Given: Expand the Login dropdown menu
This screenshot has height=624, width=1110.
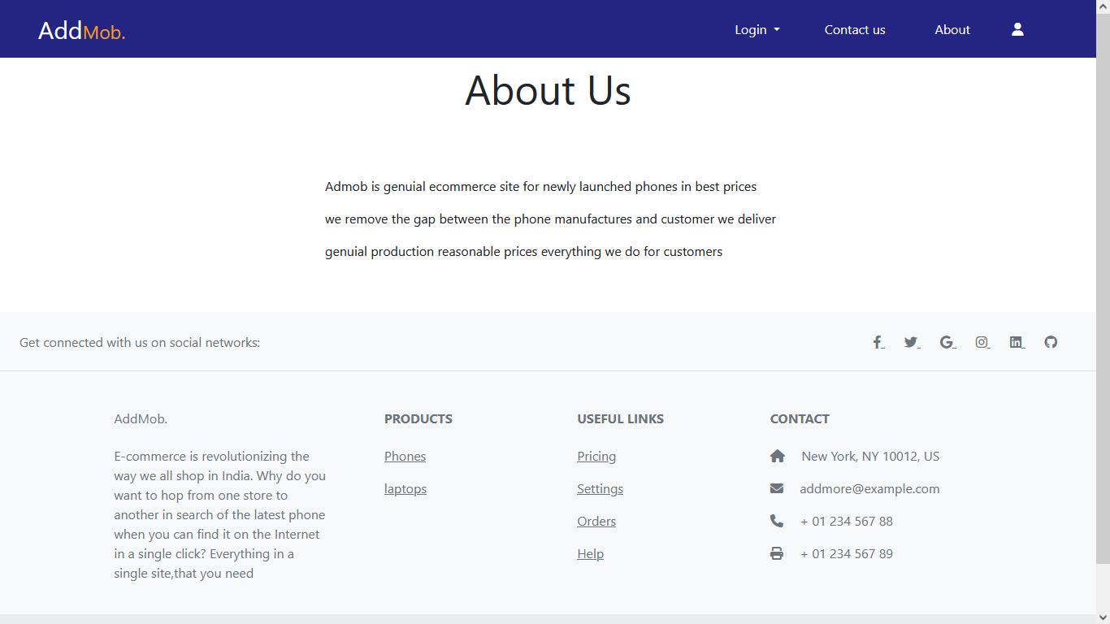Looking at the screenshot, I should tap(756, 29).
